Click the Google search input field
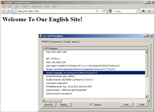The width and height of the screenshot is (155, 112). [125, 11]
